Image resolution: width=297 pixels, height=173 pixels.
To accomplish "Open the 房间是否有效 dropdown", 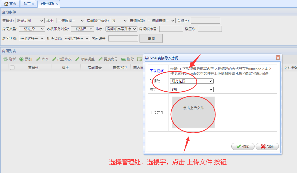I will (x=119, y=21).
